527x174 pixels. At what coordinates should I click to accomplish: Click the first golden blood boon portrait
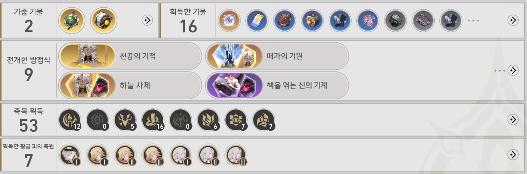(70, 155)
